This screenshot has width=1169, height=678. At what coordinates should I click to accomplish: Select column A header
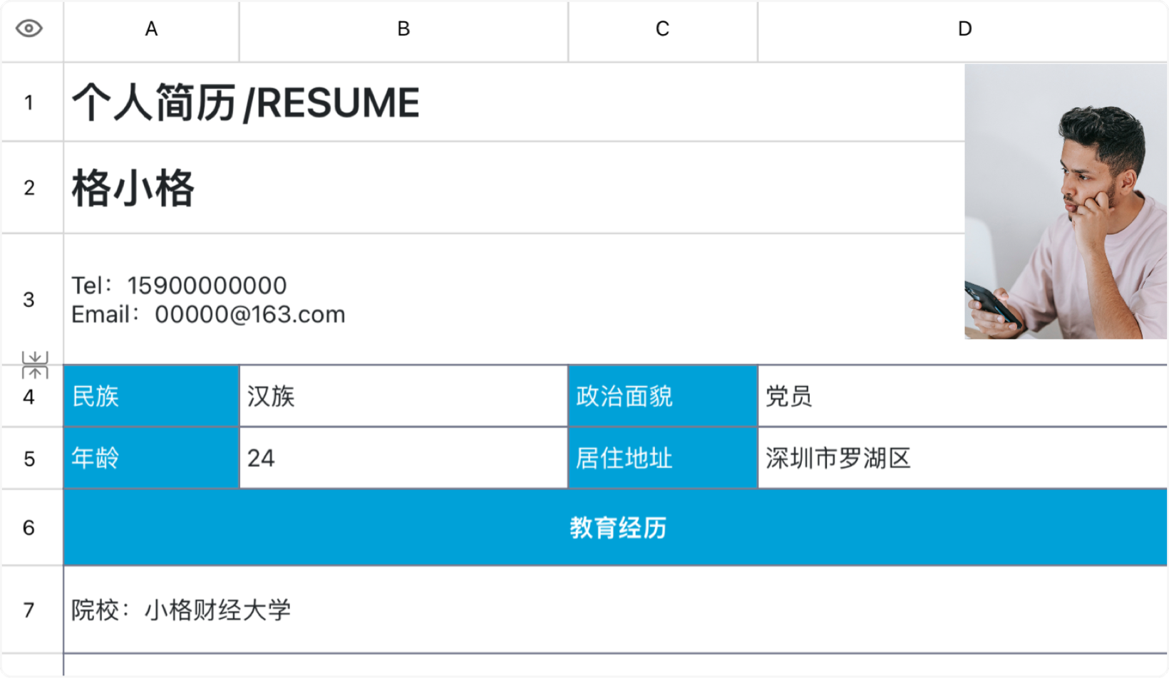[151, 30]
